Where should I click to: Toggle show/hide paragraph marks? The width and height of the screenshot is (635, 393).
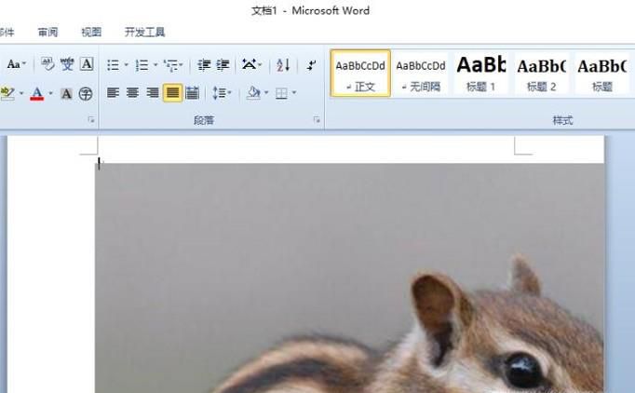311,65
